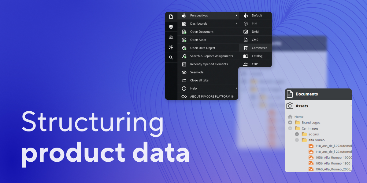Image resolution: width=367 pixels, height=183 pixels.
Task: Click the Assets panel camera icon
Action: pyautogui.click(x=290, y=106)
